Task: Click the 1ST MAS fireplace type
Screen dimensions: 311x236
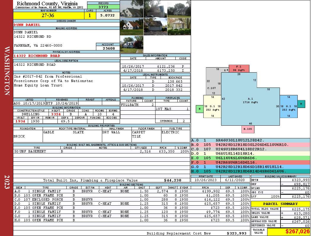Action: [x=163, y=109]
